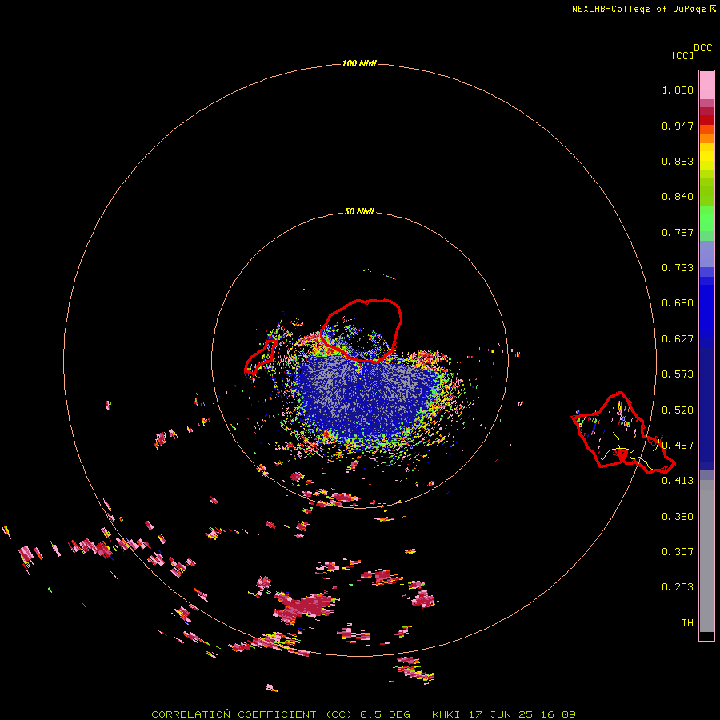The image size is (720, 720).
Task: Select the 0.467 color scale value
Action: click(x=678, y=446)
